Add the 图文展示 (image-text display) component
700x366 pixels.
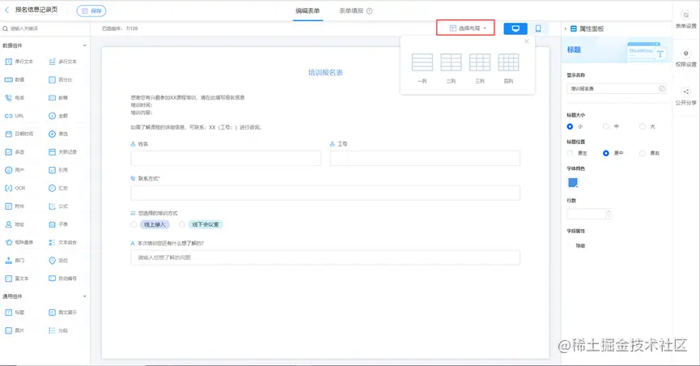(x=62, y=313)
